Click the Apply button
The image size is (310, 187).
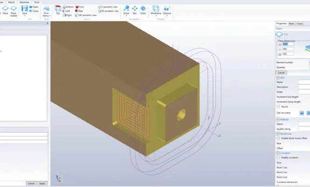pos(42,183)
